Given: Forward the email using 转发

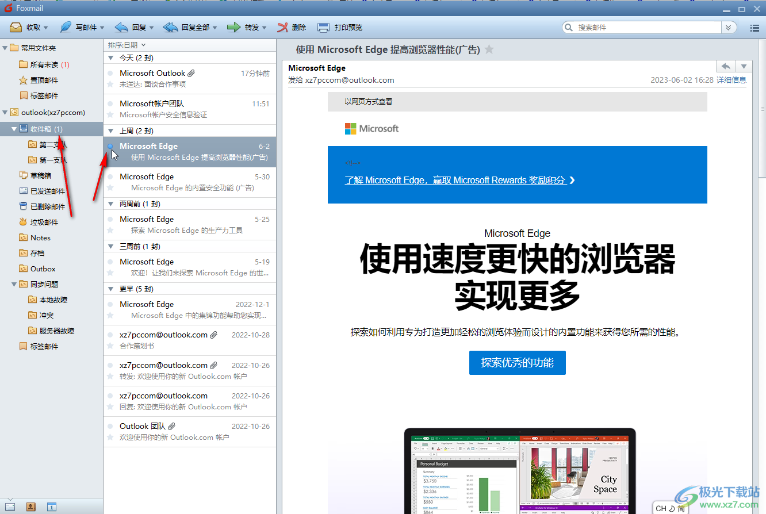Looking at the screenshot, I should coord(243,27).
